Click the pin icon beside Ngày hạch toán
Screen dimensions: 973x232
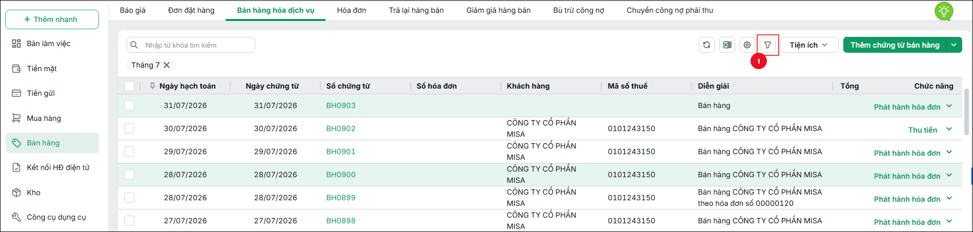[x=152, y=86]
